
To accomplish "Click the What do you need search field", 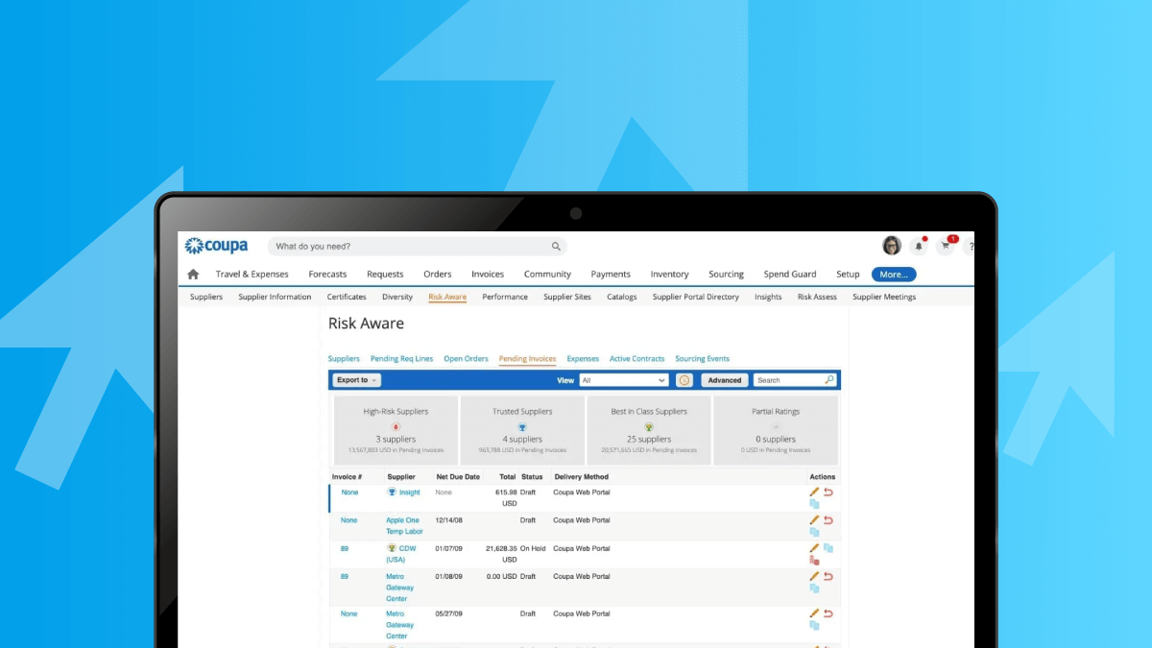I will (417, 247).
